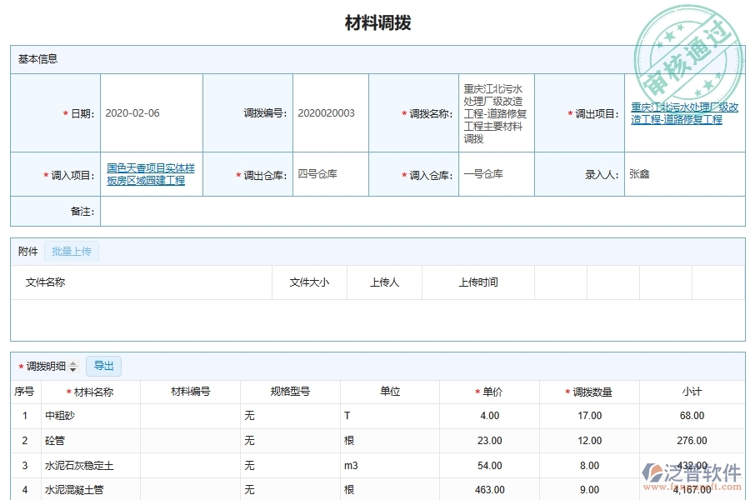
Task: Open the 批量上传 batch upload tool
Action: click(x=72, y=251)
